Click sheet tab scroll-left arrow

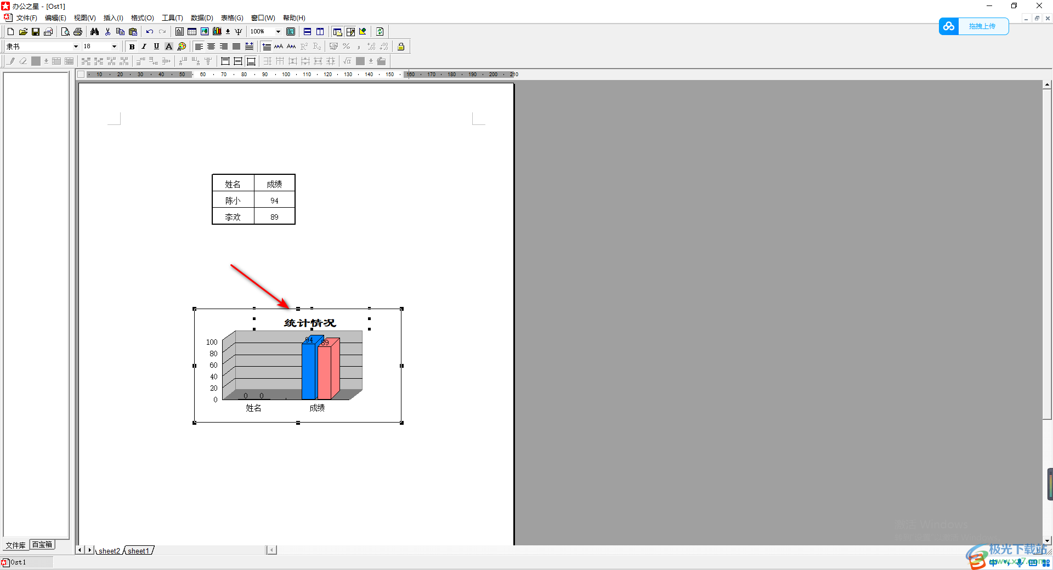coord(80,550)
